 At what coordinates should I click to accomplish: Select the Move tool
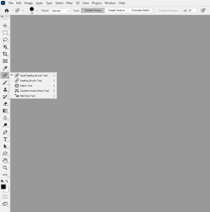[5, 26]
